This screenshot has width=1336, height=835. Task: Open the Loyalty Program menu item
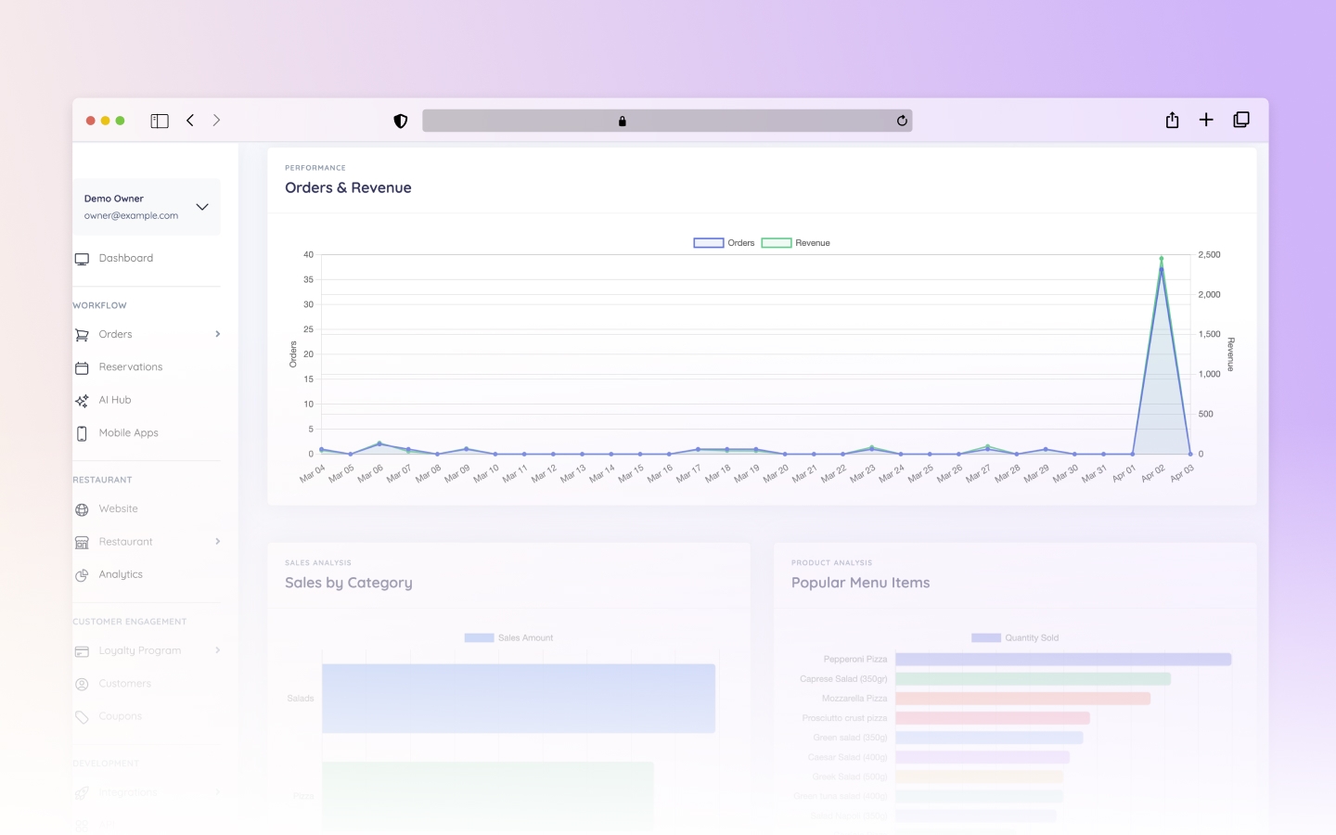point(139,650)
